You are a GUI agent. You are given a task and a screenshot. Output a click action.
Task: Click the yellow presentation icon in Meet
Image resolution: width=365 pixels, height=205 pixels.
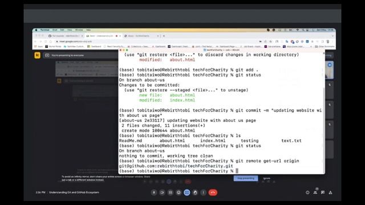click(37, 55)
